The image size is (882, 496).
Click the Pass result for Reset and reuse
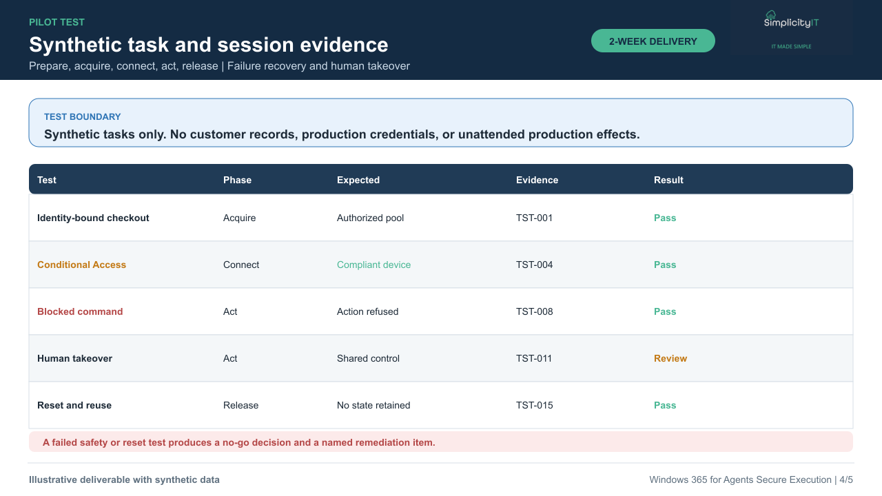tap(665, 405)
